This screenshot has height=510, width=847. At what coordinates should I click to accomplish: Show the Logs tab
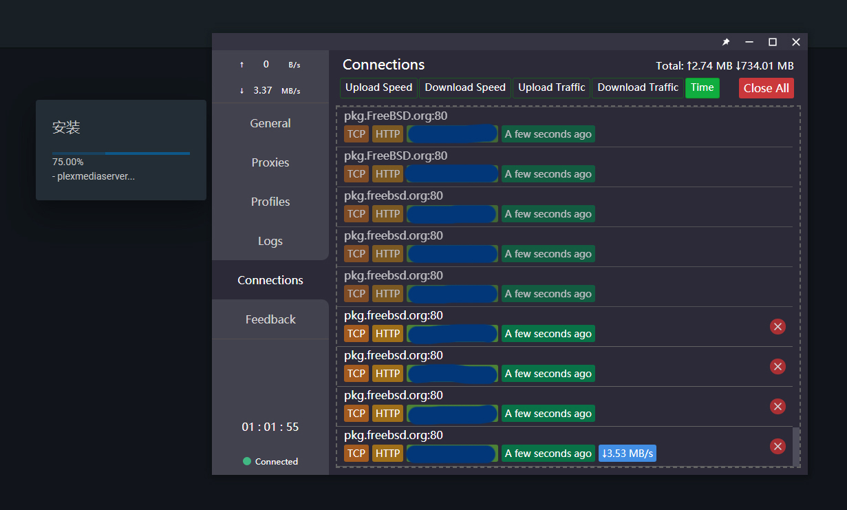[270, 241]
